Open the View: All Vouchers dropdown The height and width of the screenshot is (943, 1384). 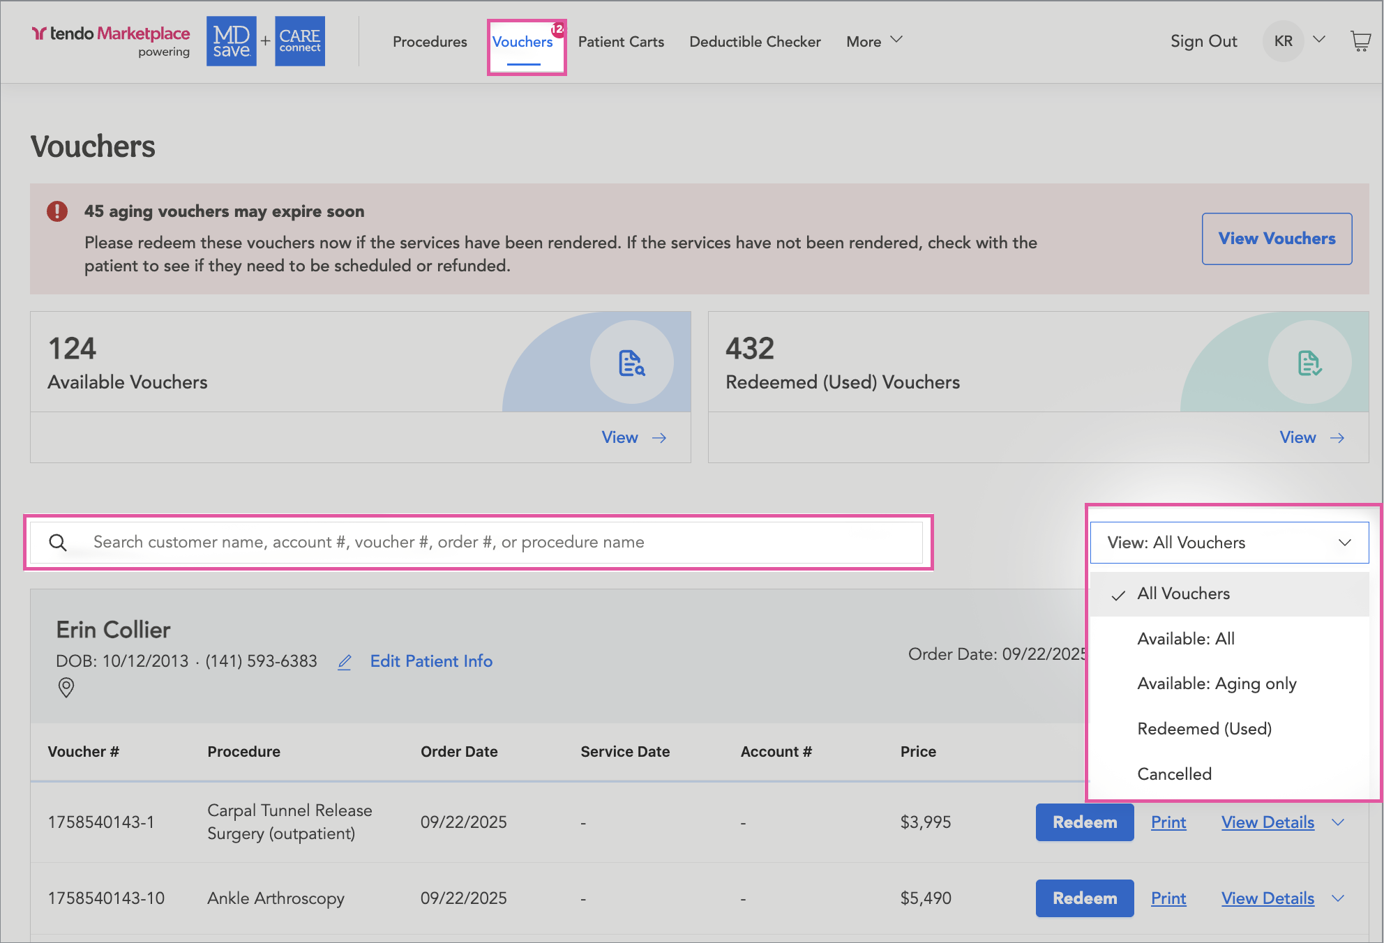point(1229,543)
